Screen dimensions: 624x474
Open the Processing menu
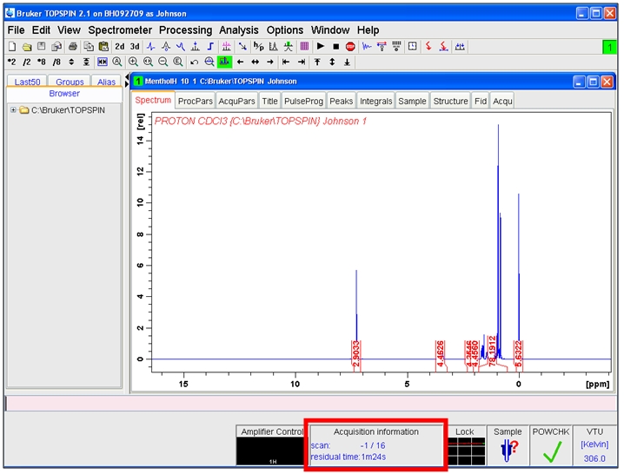(x=185, y=30)
